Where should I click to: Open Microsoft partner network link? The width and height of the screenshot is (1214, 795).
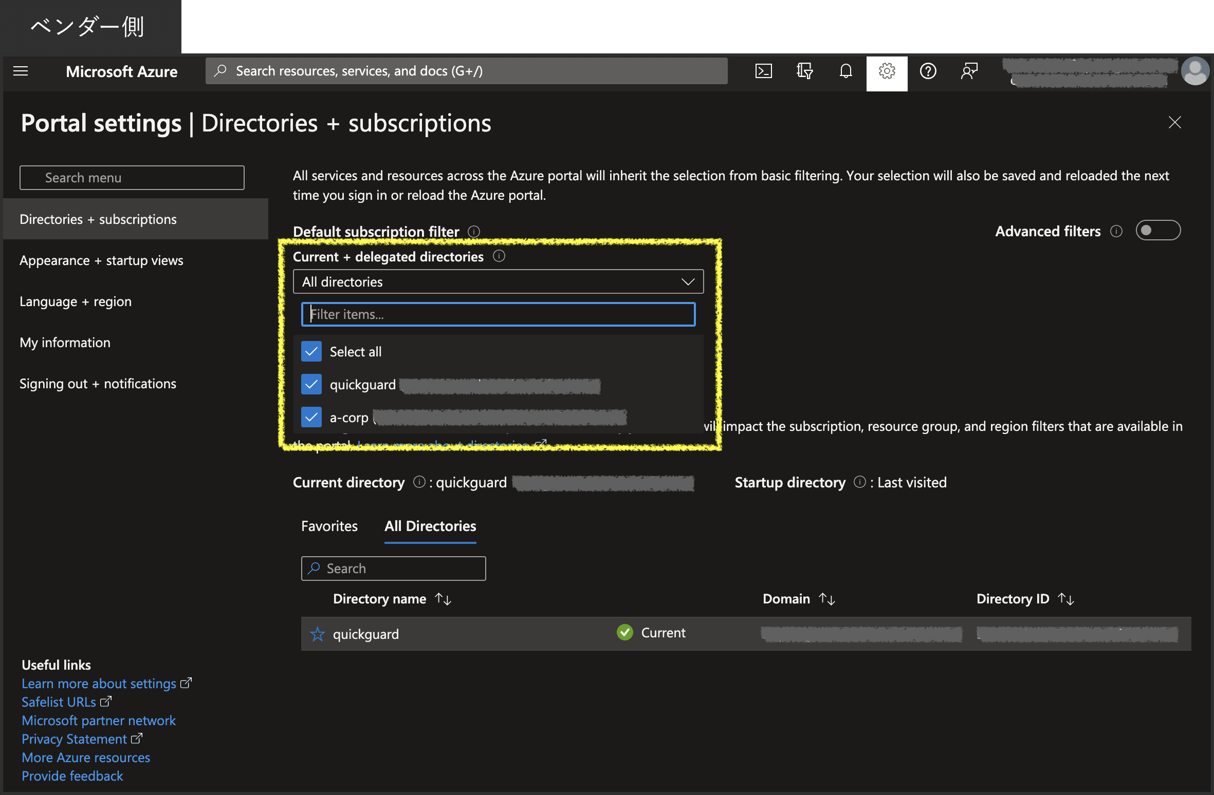(99, 721)
